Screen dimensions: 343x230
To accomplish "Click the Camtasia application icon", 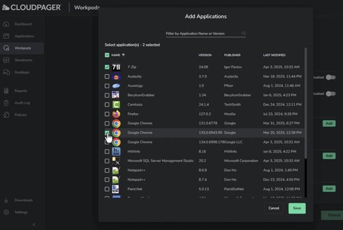I will click(116, 105).
